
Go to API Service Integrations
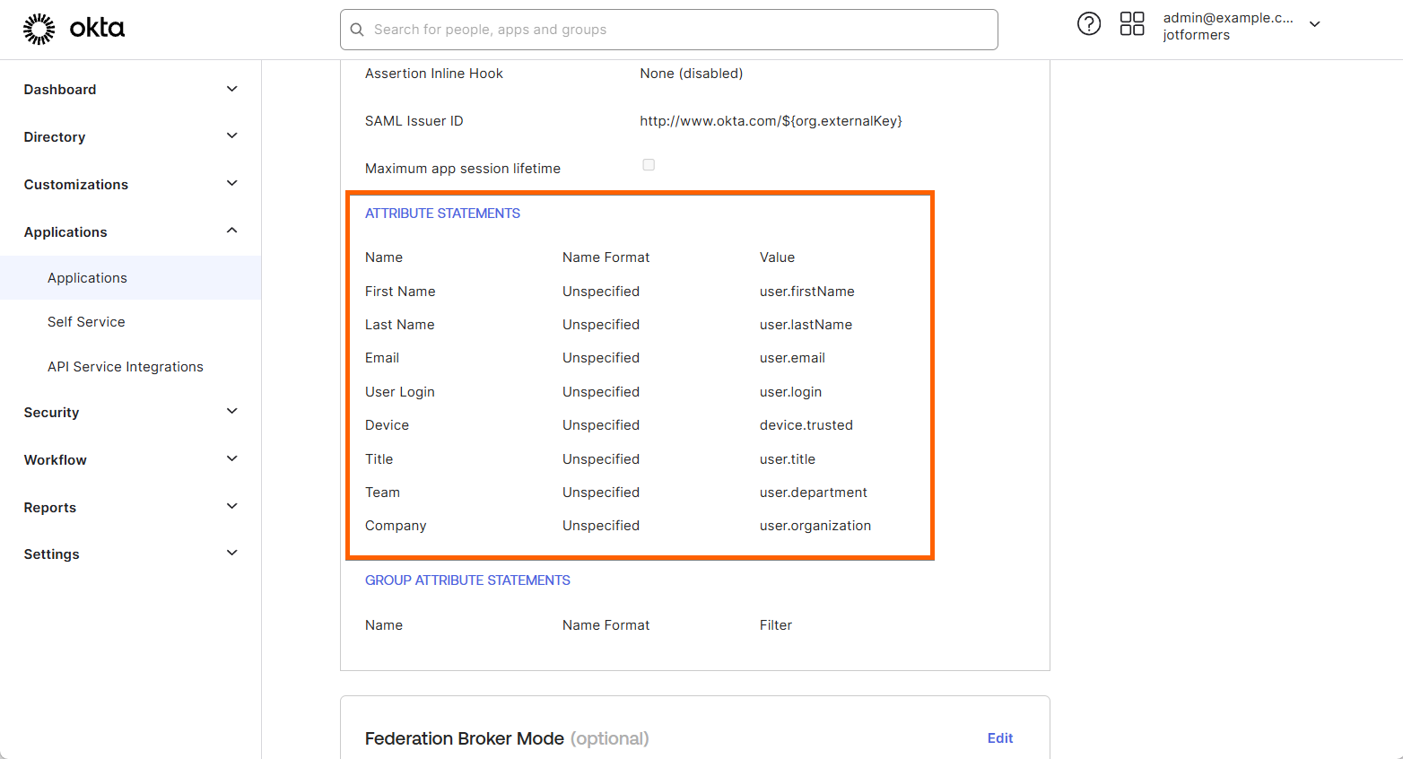[x=126, y=367]
